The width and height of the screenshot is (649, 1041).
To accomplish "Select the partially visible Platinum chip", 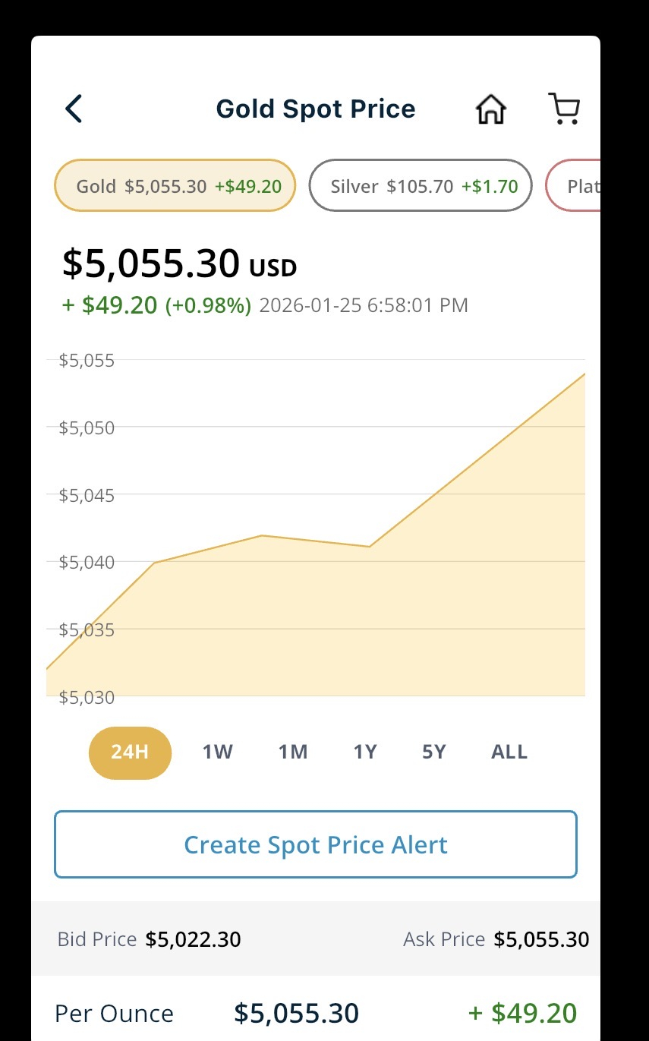I will coord(573,185).
